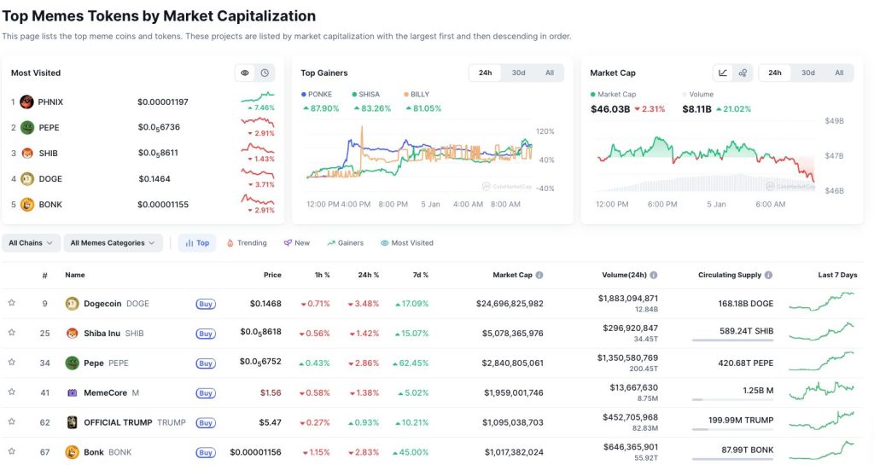Click the eye icon in Most Visited

[x=245, y=73]
